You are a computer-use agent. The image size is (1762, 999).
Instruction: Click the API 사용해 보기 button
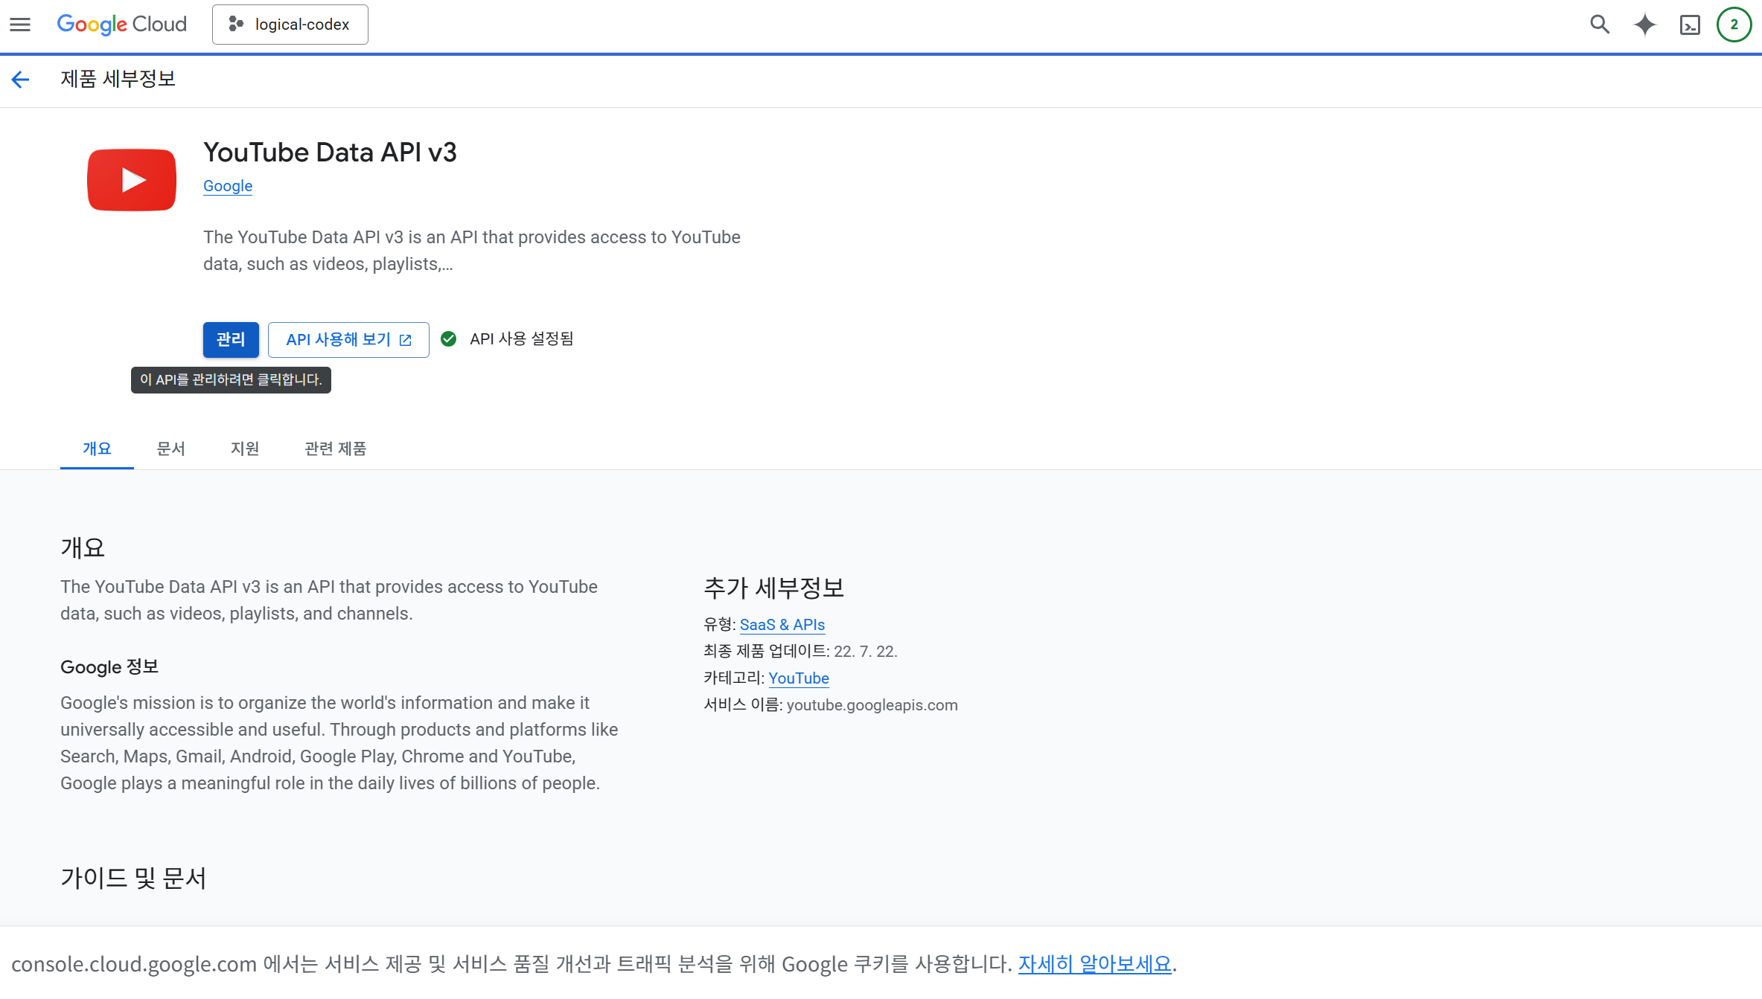click(348, 340)
